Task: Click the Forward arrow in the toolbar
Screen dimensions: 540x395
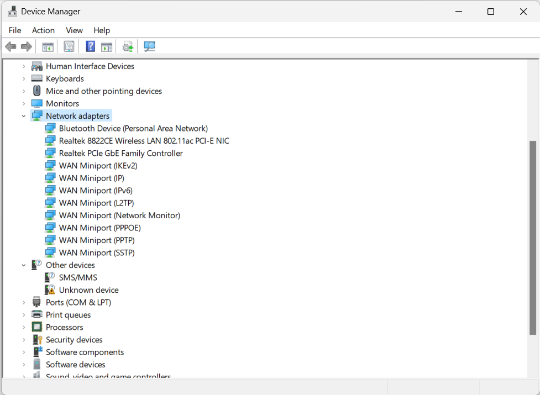Action: coord(27,47)
